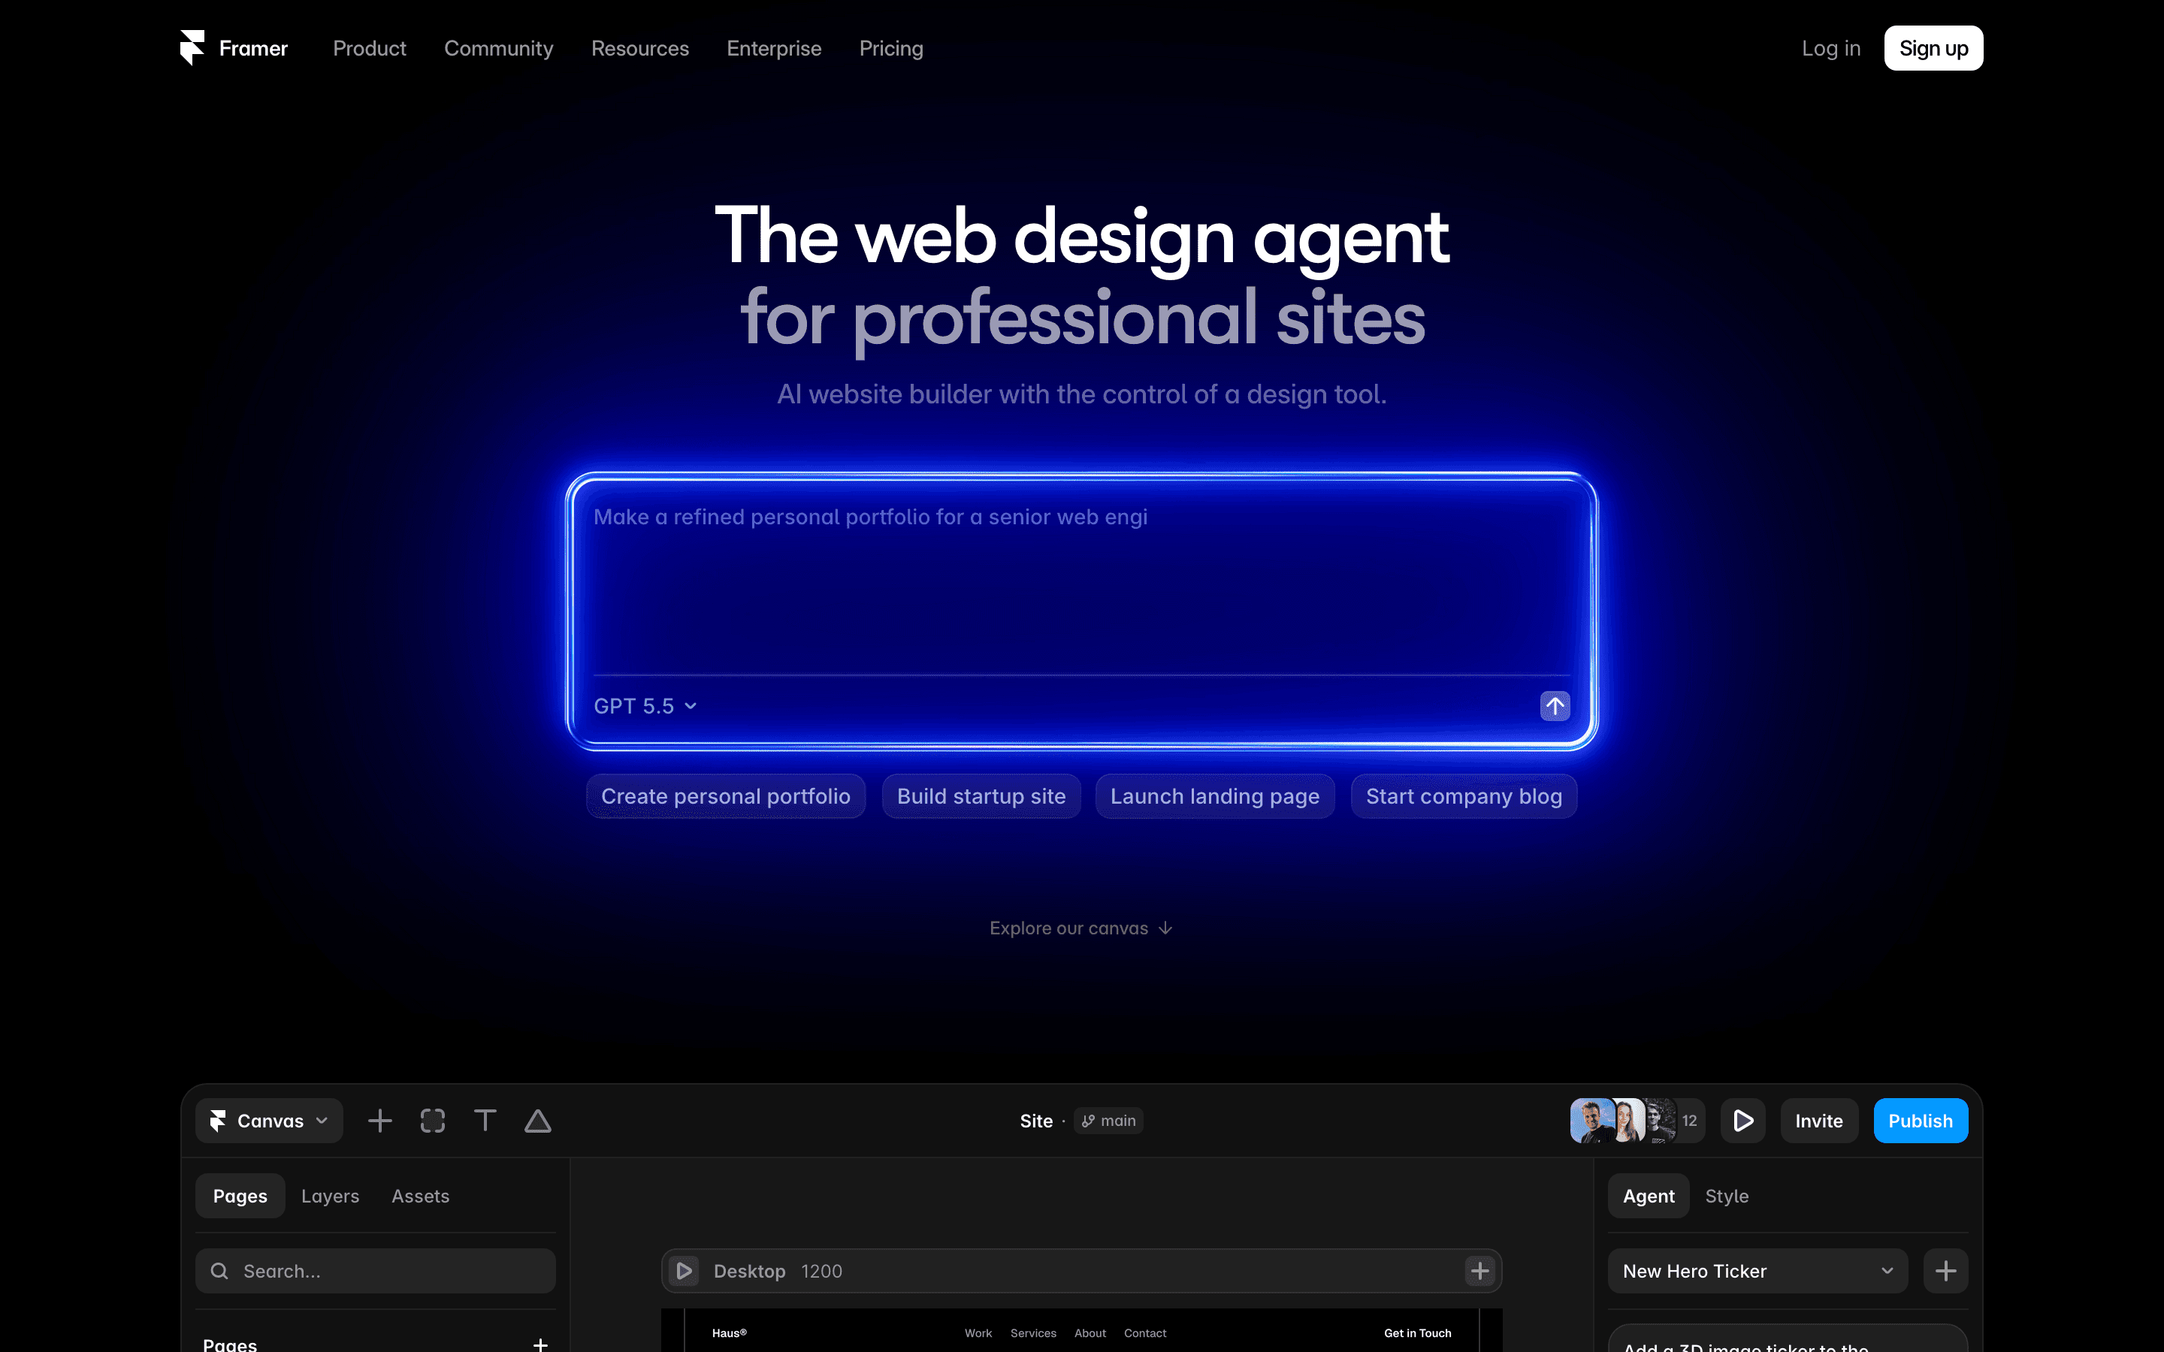Click the Log in link
Viewport: 2164px width, 1352px height.
click(x=1830, y=48)
